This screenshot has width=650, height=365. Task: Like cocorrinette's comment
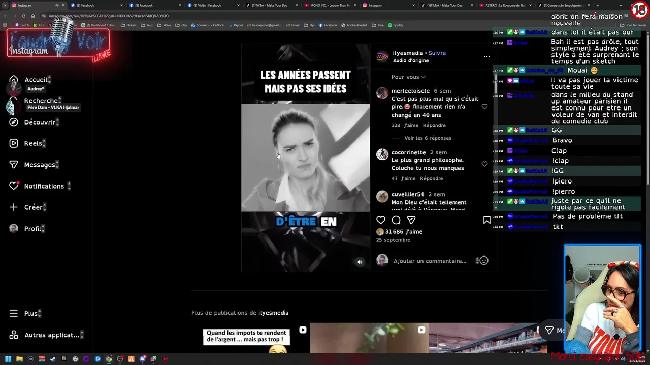click(x=484, y=164)
